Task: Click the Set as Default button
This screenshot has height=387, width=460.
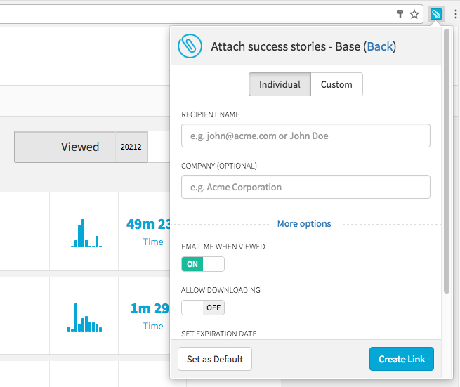Action: [215, 359]
